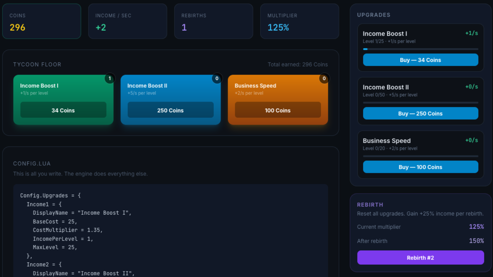The height and width of the screenshot is (277, 493).
Task: Click the code line 'MaxLevel = 25,'
Action: [55, 247]
